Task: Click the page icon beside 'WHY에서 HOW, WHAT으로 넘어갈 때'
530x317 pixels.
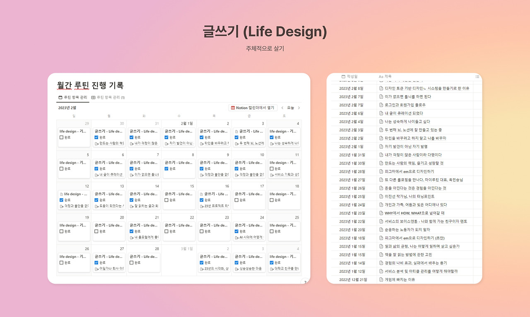Action: 381,213
